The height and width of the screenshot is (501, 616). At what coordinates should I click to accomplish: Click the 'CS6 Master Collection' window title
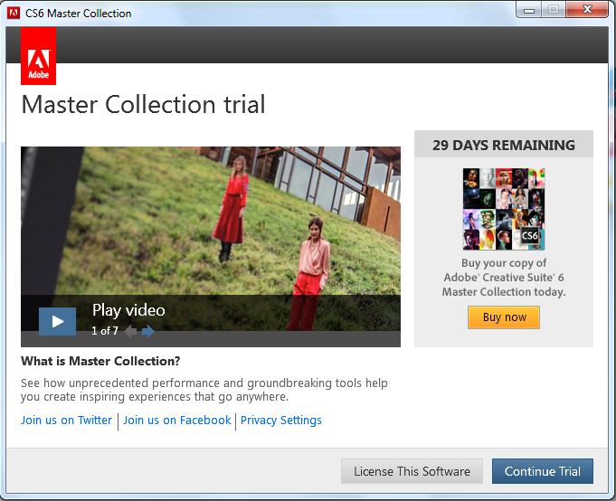tap(78, 14)
